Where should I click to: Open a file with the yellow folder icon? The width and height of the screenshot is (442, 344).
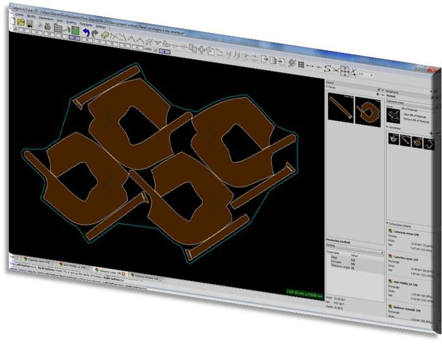[21, 22]
